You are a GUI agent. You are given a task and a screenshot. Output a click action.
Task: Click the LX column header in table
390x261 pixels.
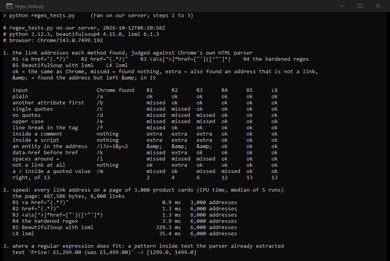coord(274,90)
